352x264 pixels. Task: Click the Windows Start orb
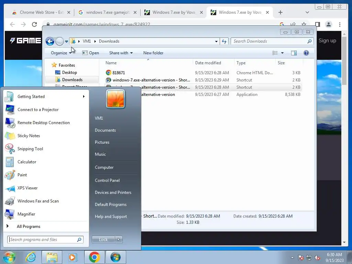coord(9,257)
